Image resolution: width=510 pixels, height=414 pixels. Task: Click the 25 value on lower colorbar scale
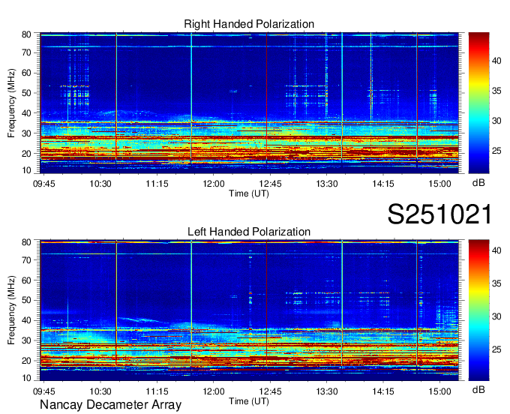point(497,349)
